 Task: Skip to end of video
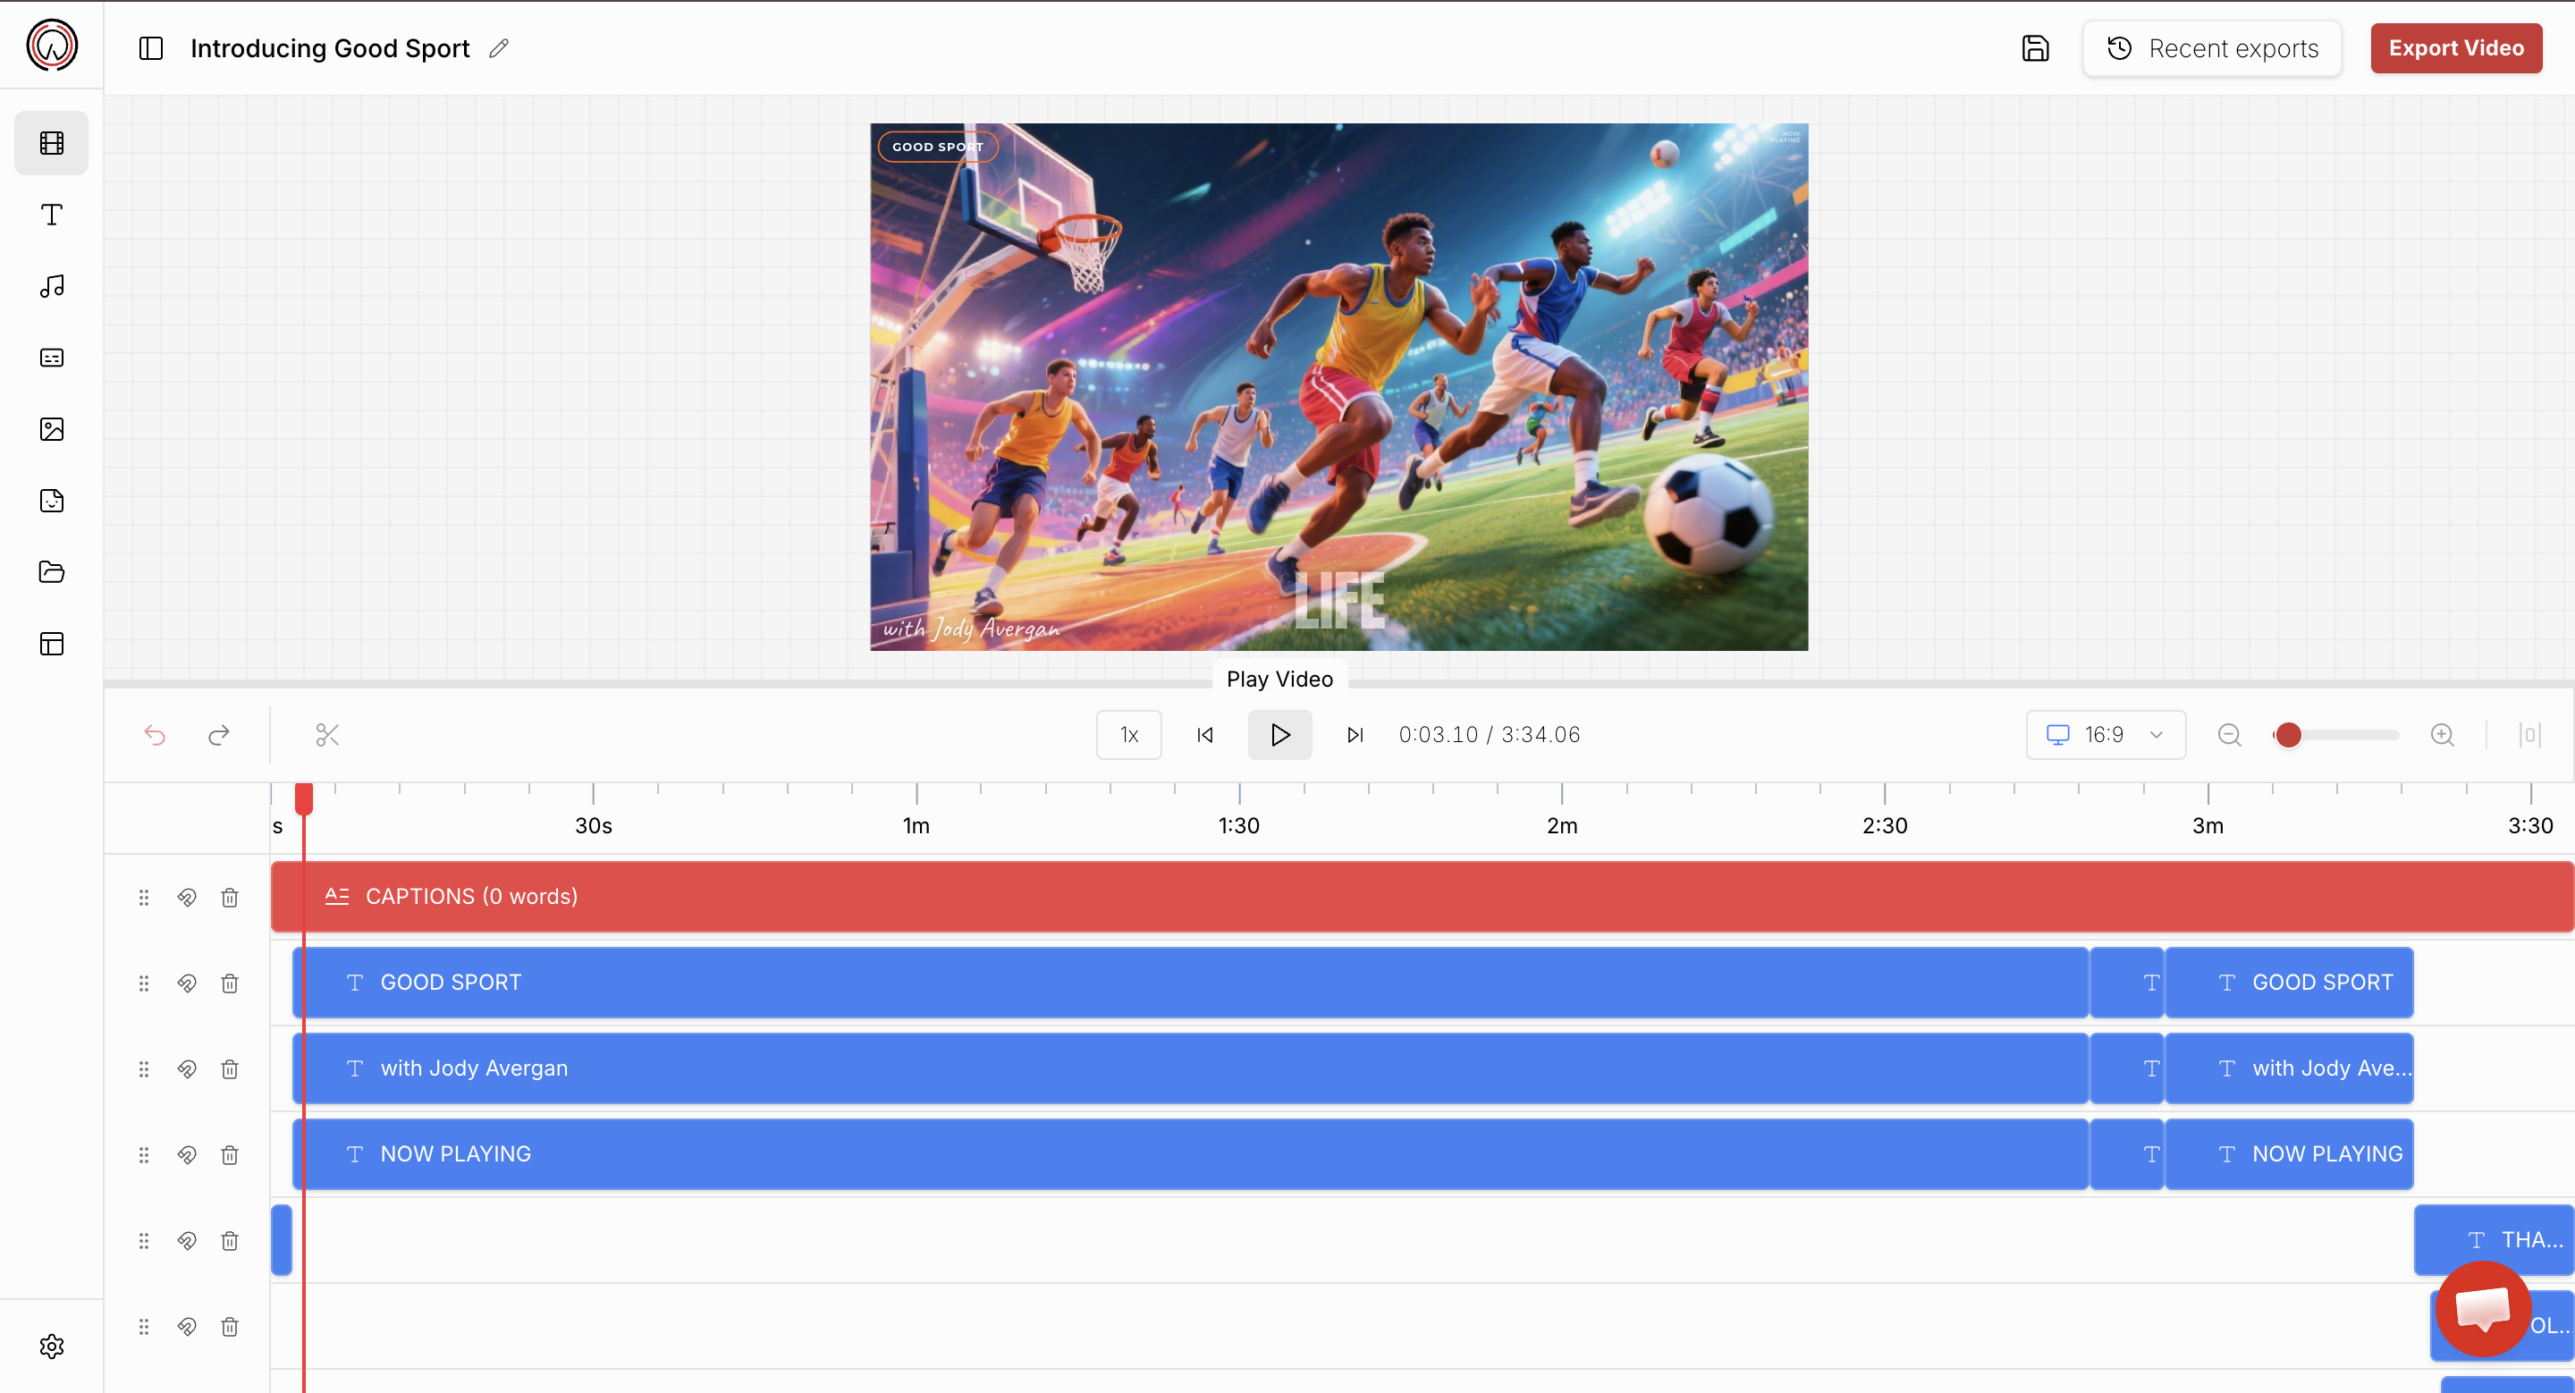pyautogui.click(x=1355, y=736)
